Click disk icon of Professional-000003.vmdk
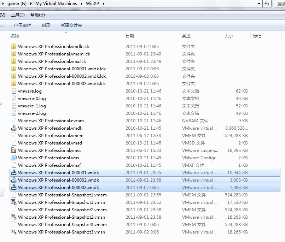The width and height of the screenshot is (285, 242). pyautogui.click(x=14, y=187)
